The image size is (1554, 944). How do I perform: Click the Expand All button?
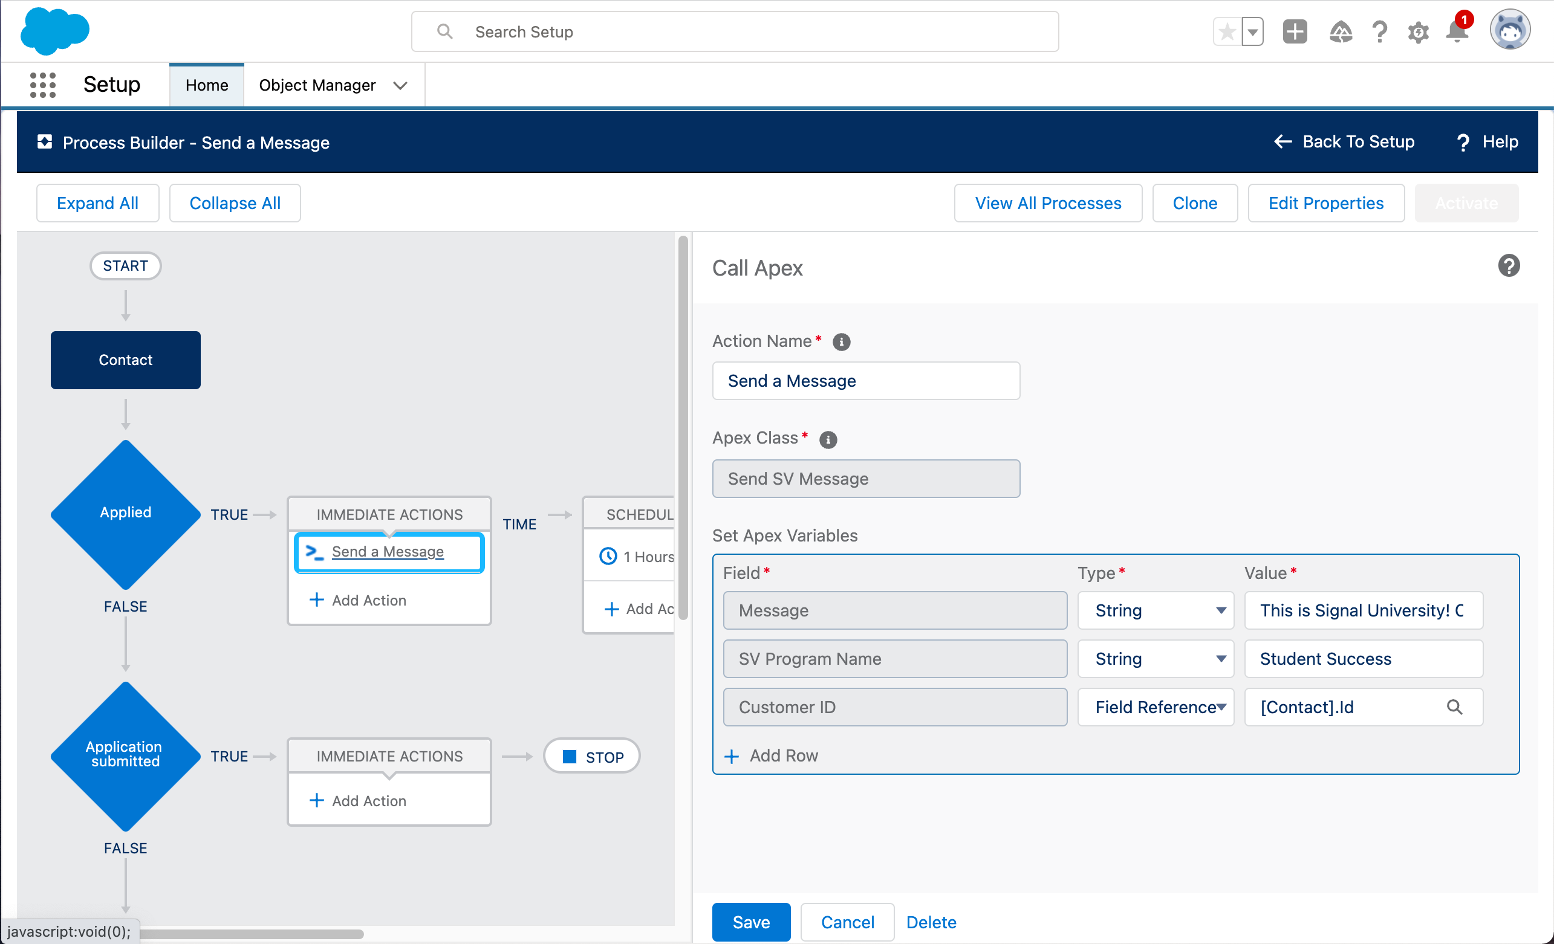98,203
